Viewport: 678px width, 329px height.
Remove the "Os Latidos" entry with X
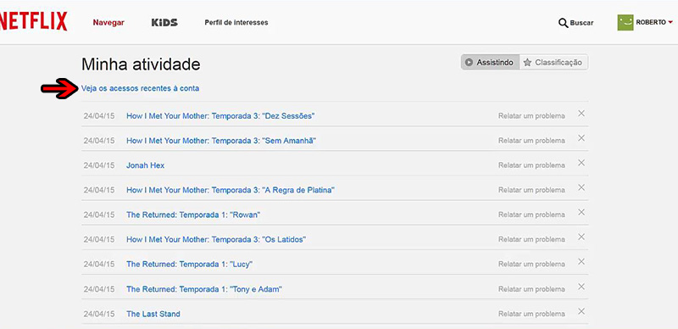(x=581, y=237)
